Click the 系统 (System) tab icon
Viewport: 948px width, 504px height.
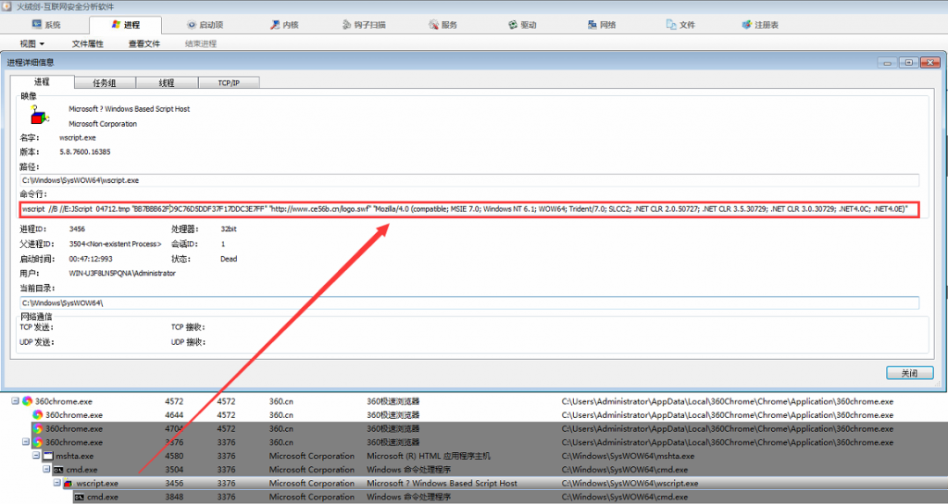tap(37, 25)
